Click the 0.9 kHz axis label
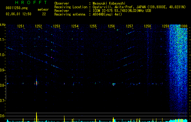 [x=2, y=70]
